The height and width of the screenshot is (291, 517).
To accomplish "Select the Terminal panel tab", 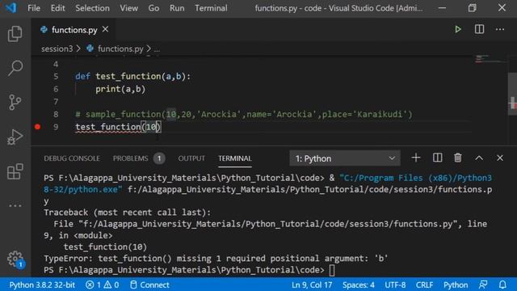I will 235,158.
